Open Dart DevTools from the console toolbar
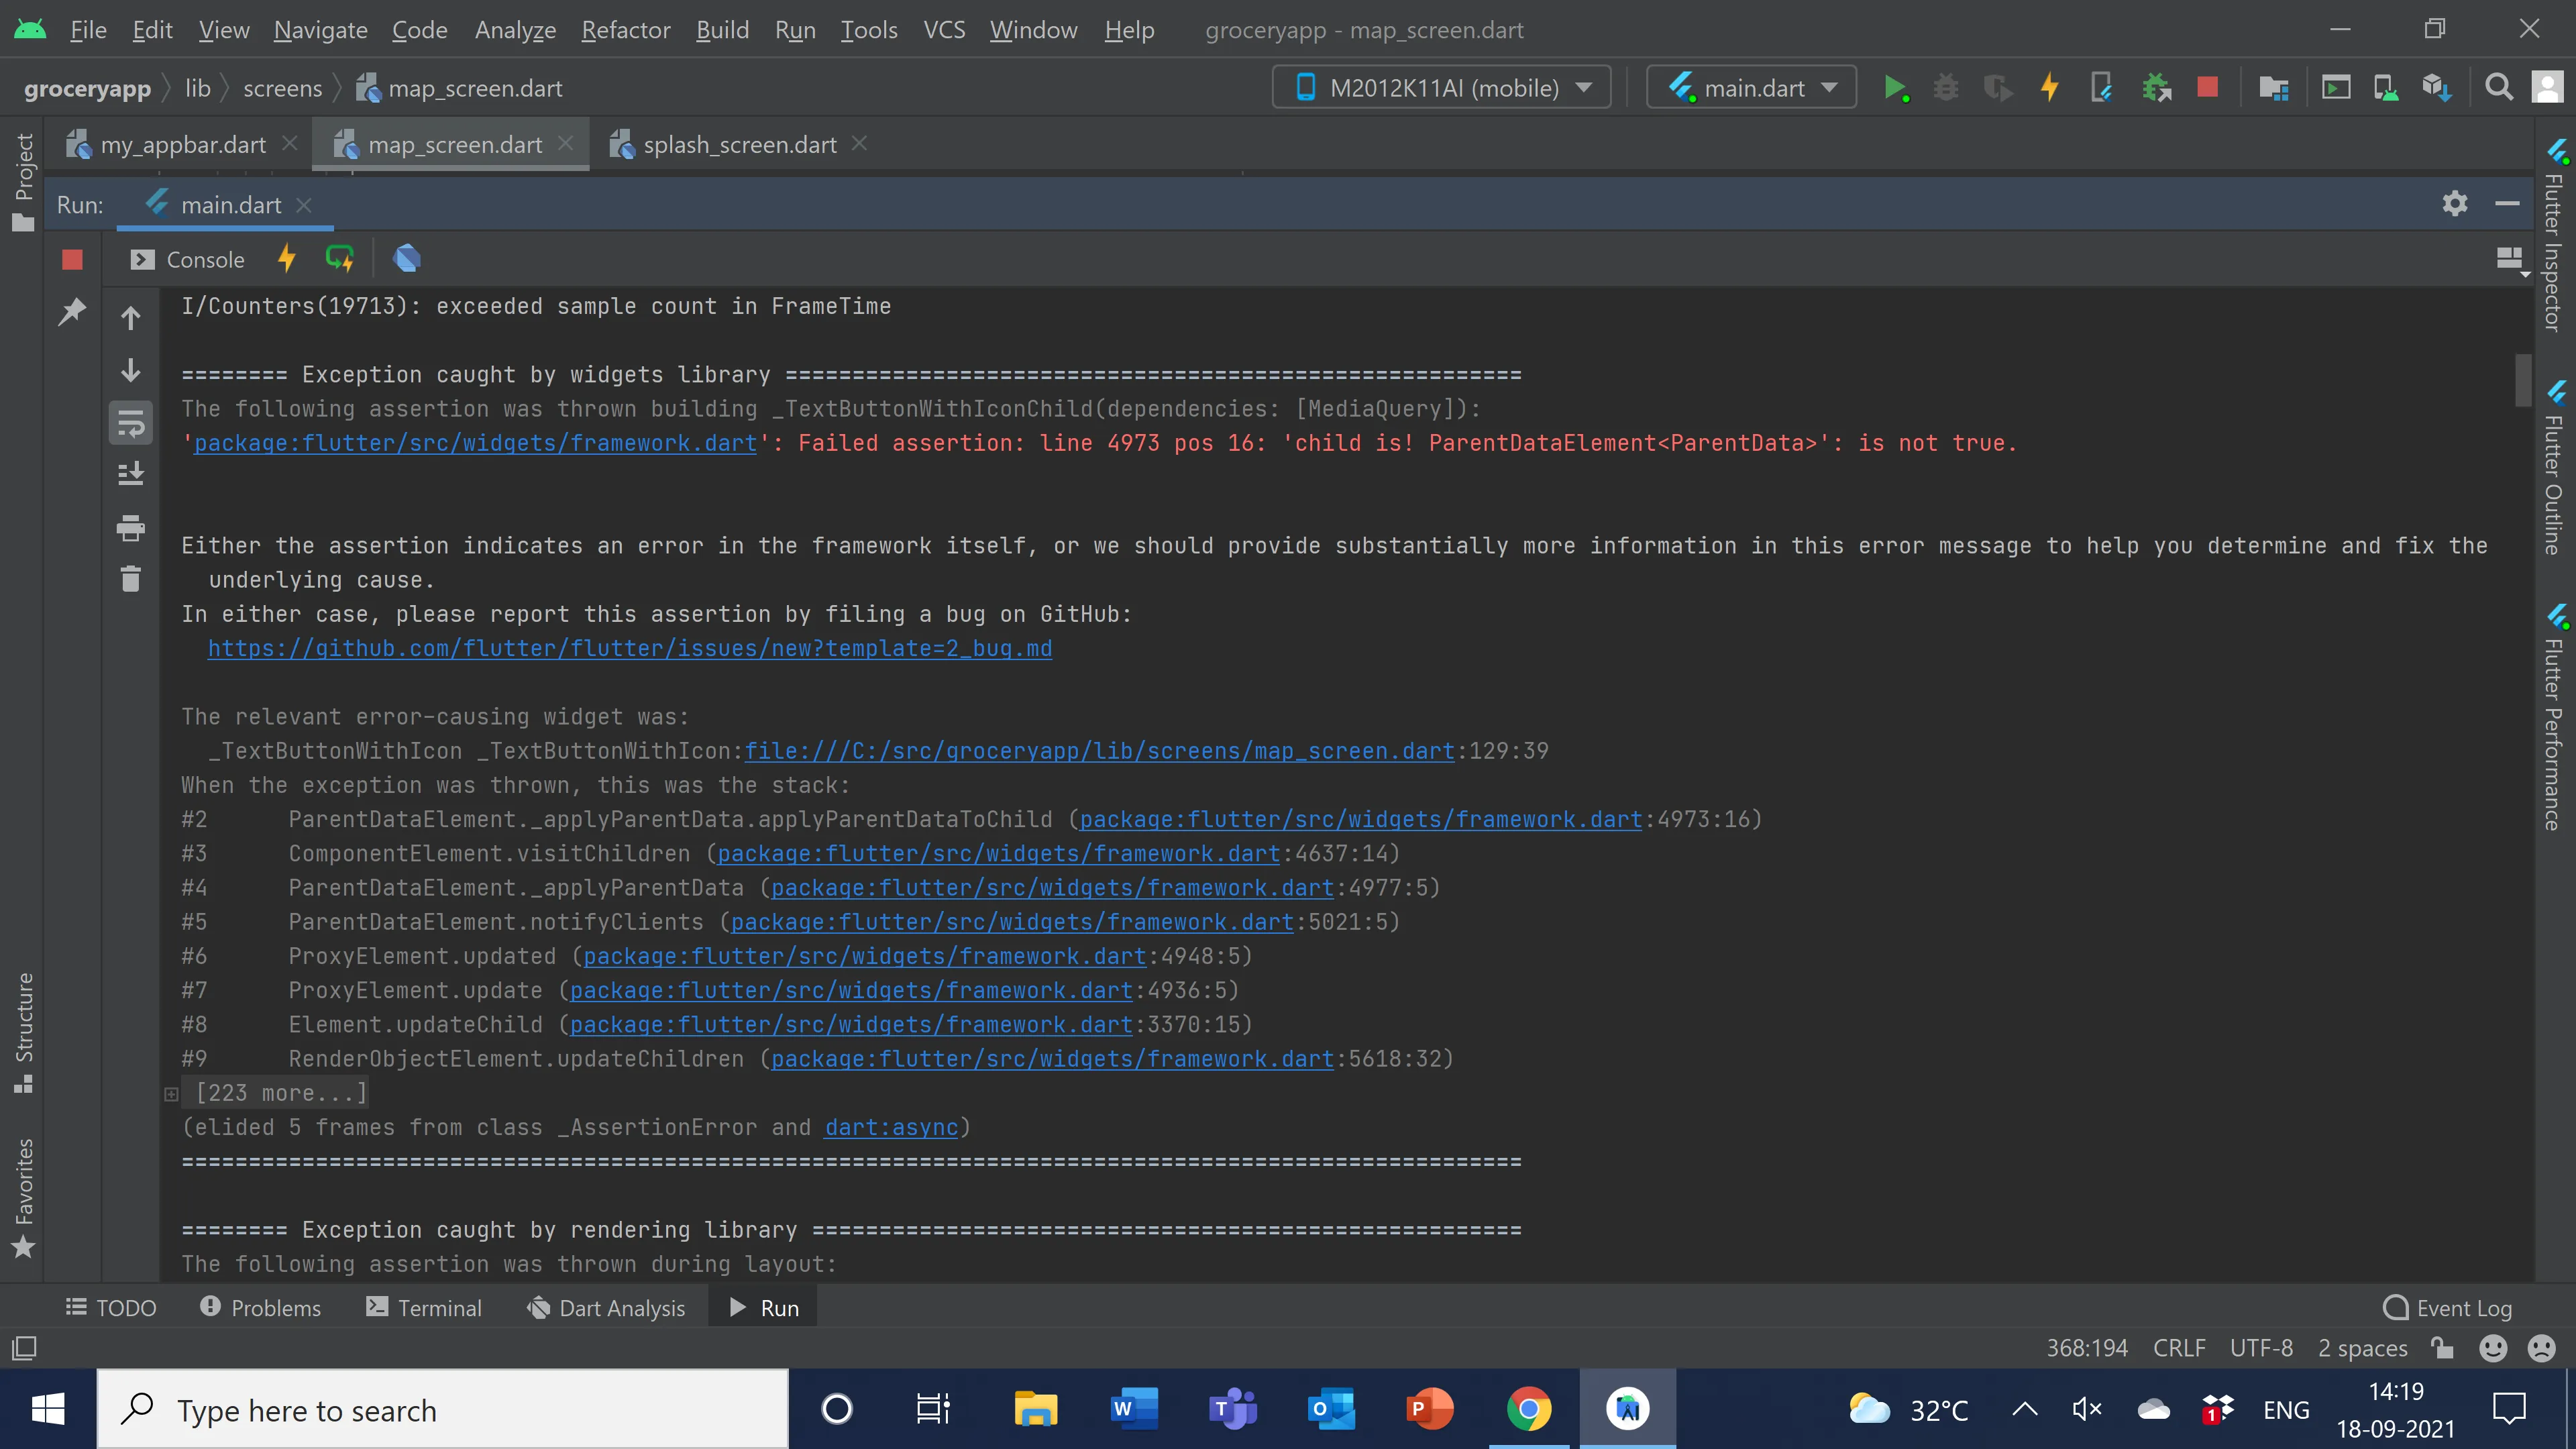The image size is (2576, 1449). pos(407,259)
